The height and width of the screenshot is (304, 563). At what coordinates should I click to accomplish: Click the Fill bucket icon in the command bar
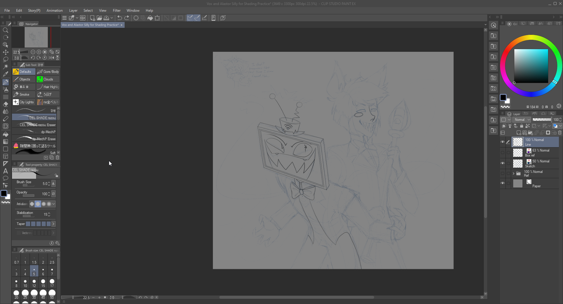150,18
